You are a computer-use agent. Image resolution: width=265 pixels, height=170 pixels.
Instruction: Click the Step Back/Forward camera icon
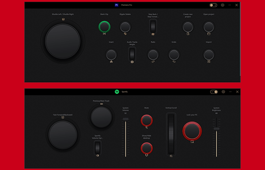click(153, 34)
